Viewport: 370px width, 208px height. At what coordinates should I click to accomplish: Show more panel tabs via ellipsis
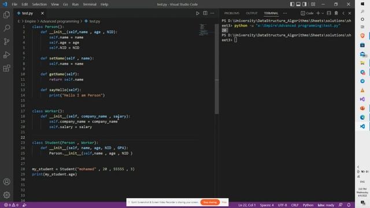point(285,13)
